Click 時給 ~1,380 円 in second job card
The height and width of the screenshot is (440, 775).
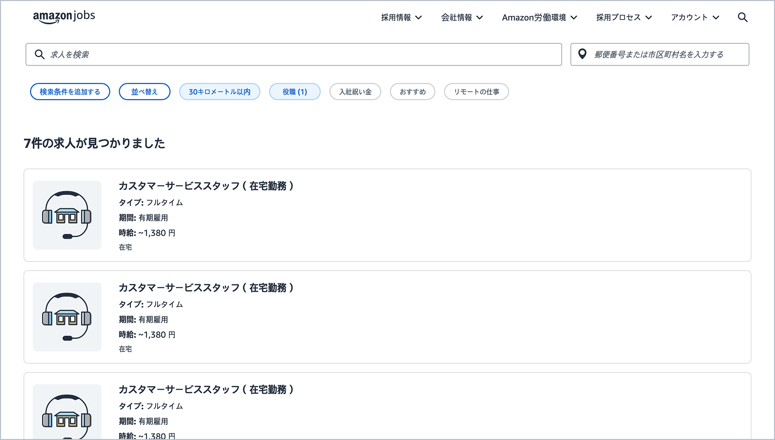pyautogui.click(x=147, y=334)
